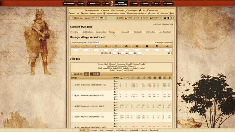
Task: Filter by Defensive group
Action: pos(122,66)
